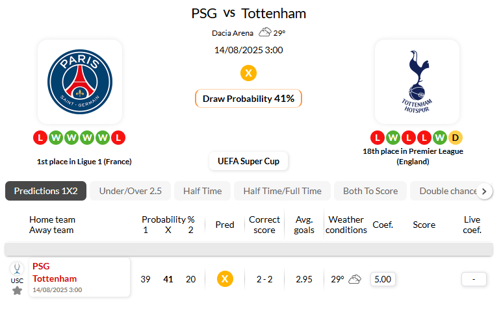Click the orange X draw badge below date
Screen dimensions: 501x309
[248, 73]
